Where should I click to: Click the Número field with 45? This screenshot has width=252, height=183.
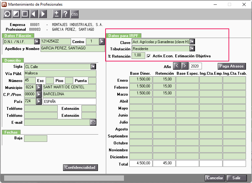coord(30,81)
